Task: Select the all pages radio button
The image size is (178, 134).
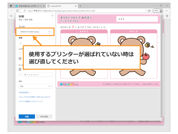Action: point(20,69)
